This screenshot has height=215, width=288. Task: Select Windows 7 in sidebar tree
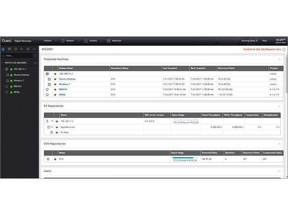19,81
